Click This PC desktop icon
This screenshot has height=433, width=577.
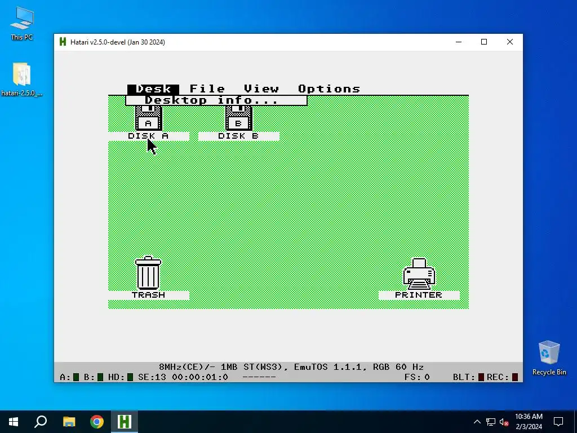pos(22,23)
